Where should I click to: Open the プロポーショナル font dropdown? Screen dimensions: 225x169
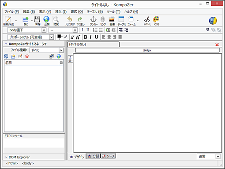click(30, 37)
